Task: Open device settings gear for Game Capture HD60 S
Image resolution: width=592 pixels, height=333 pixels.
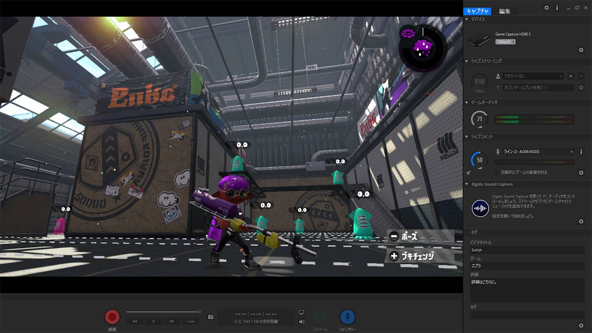Action: [581, 50]
